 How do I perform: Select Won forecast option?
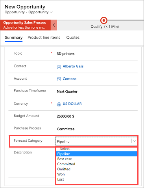point(97,174)
